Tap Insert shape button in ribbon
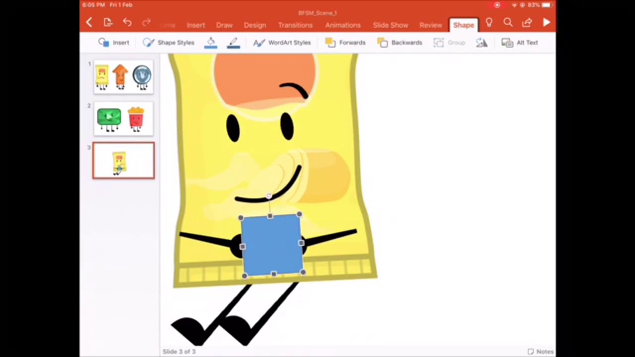Image resolution: width=635 pixels, height=357 pixels. pyautogui.click(x=114, y=43)
